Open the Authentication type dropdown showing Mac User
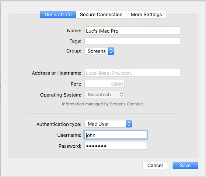The width and height of the screenshot is (206, 177). pos(108,124)
